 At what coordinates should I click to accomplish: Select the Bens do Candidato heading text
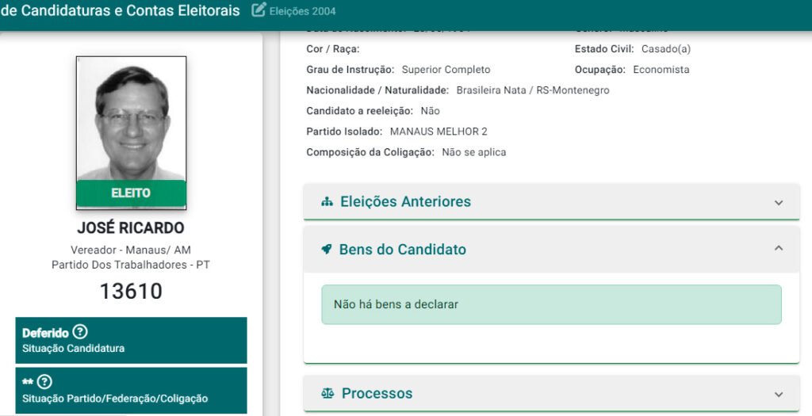(402, 250)
